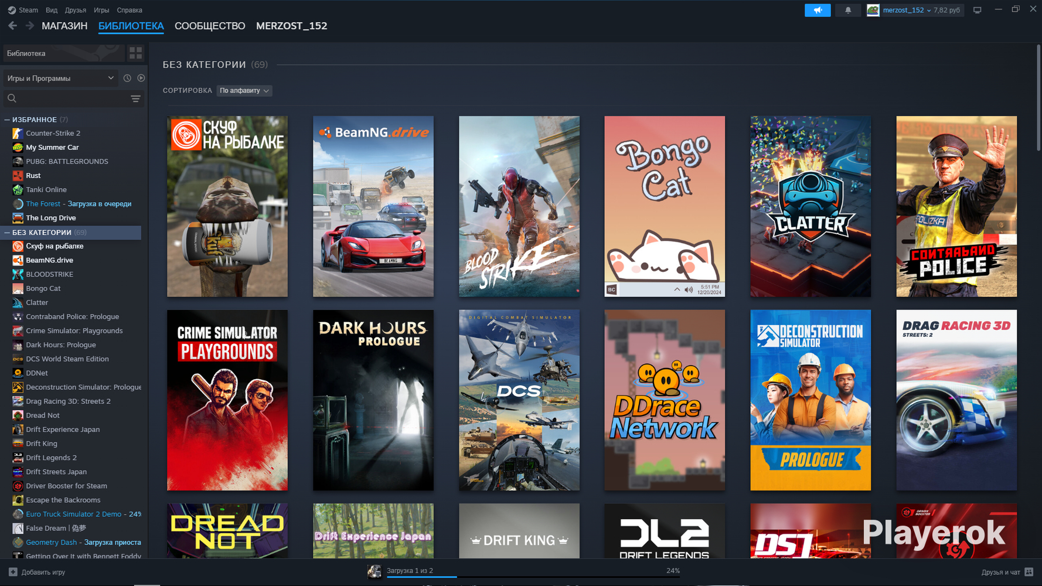Open the Deconstruction Simulator Prologue cover
The width and height of the screenshot is (1042, 586).
811,400
